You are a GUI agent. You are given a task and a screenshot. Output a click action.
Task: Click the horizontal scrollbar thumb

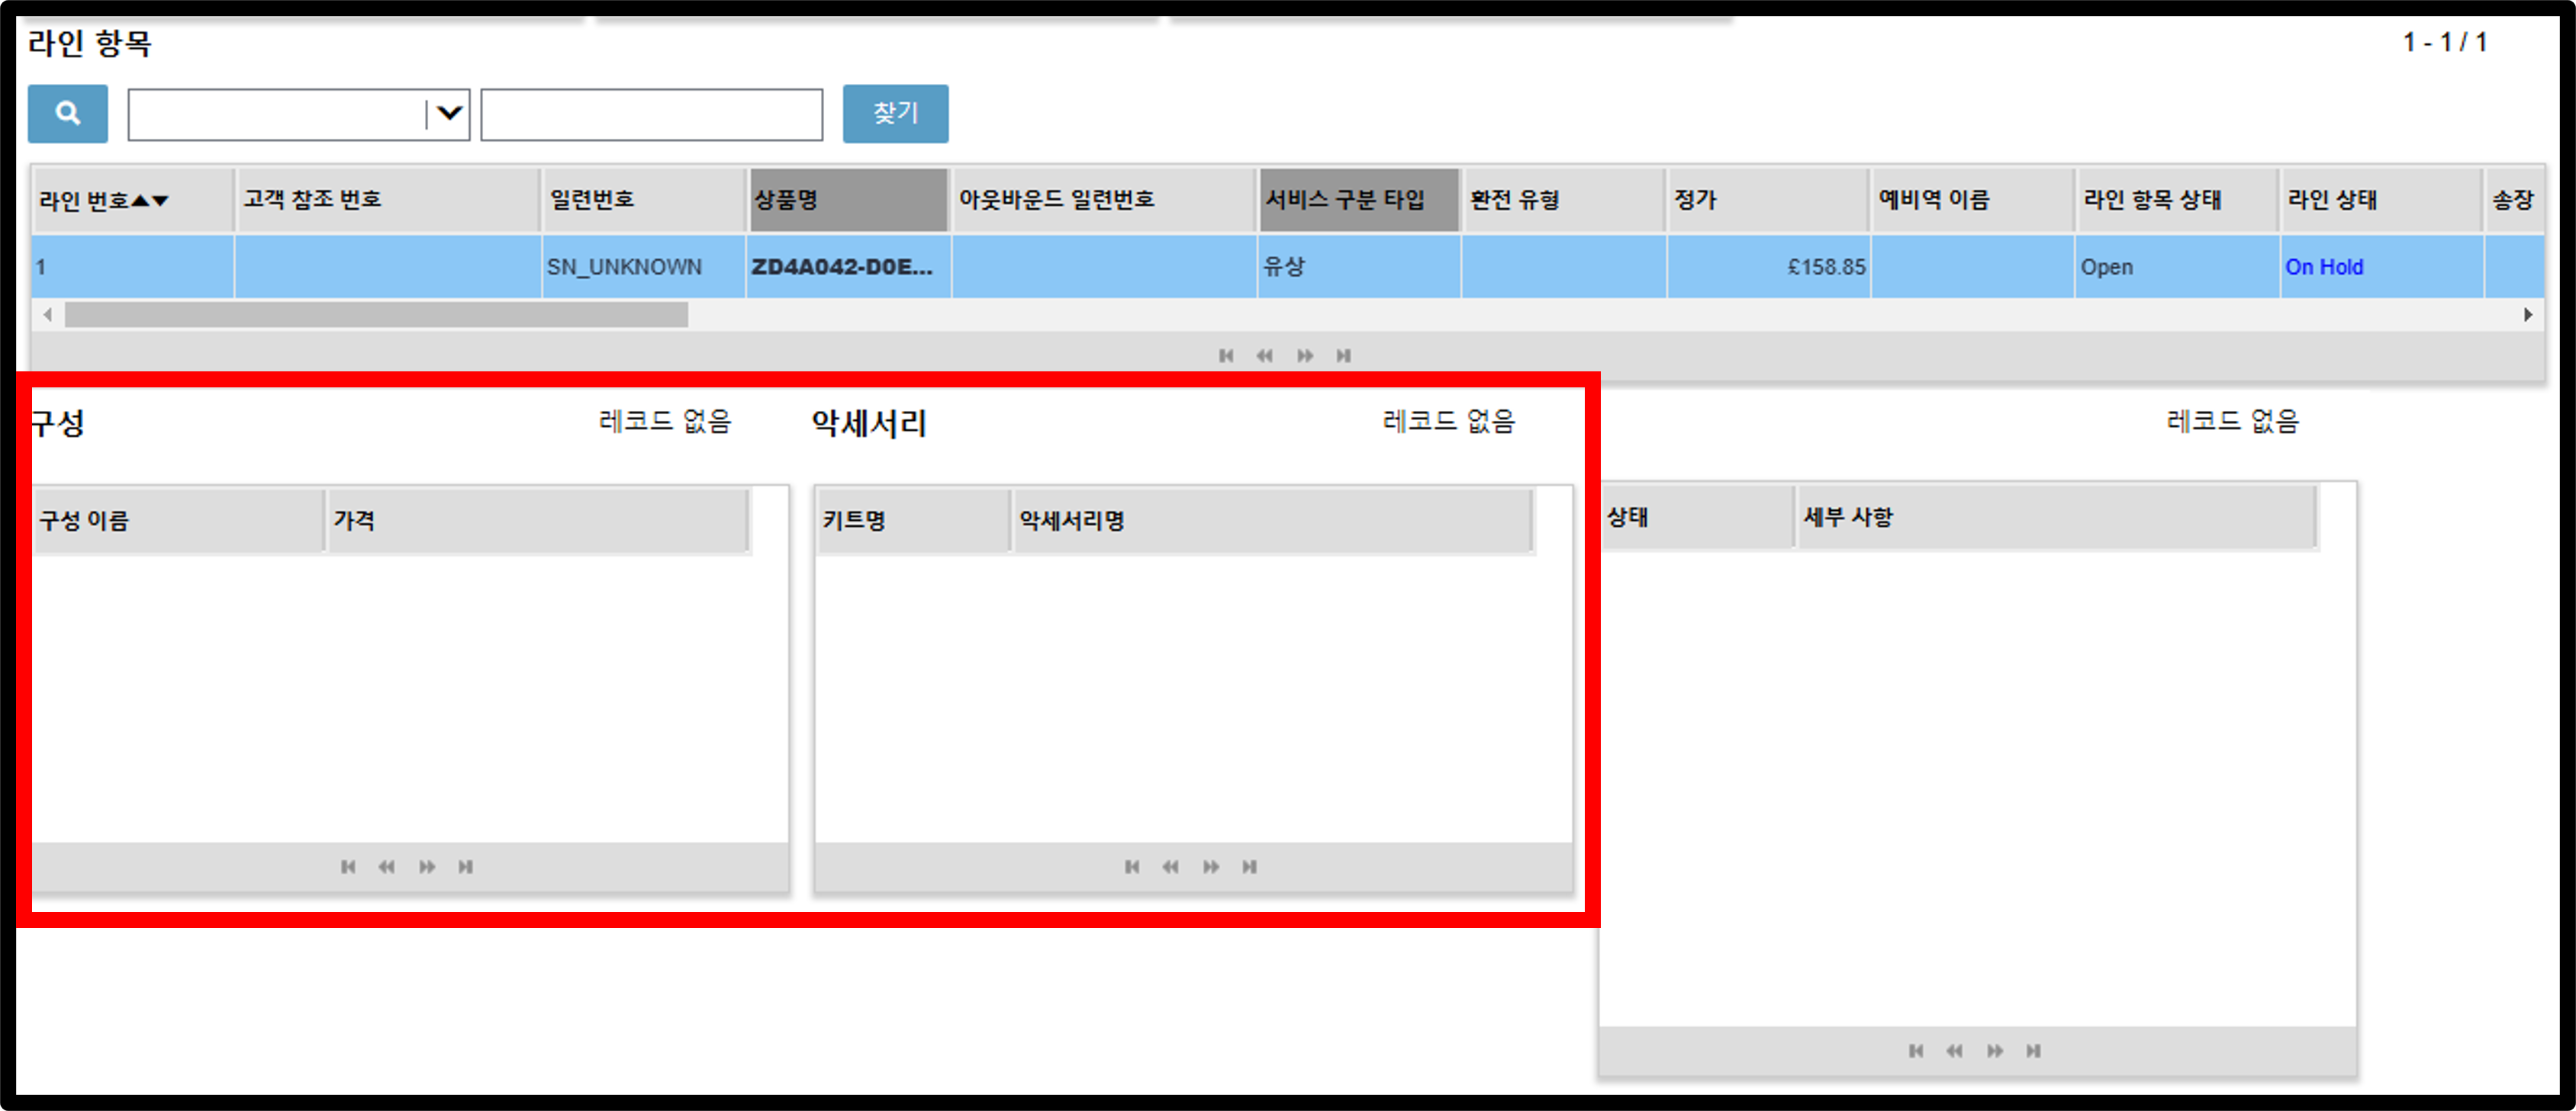point(376,315)
